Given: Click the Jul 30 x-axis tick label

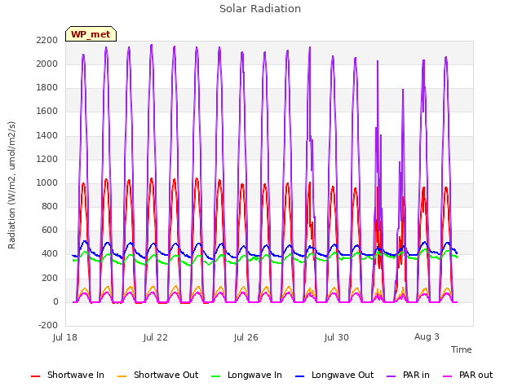Looking at the screenshot, I should click(337, 337).
